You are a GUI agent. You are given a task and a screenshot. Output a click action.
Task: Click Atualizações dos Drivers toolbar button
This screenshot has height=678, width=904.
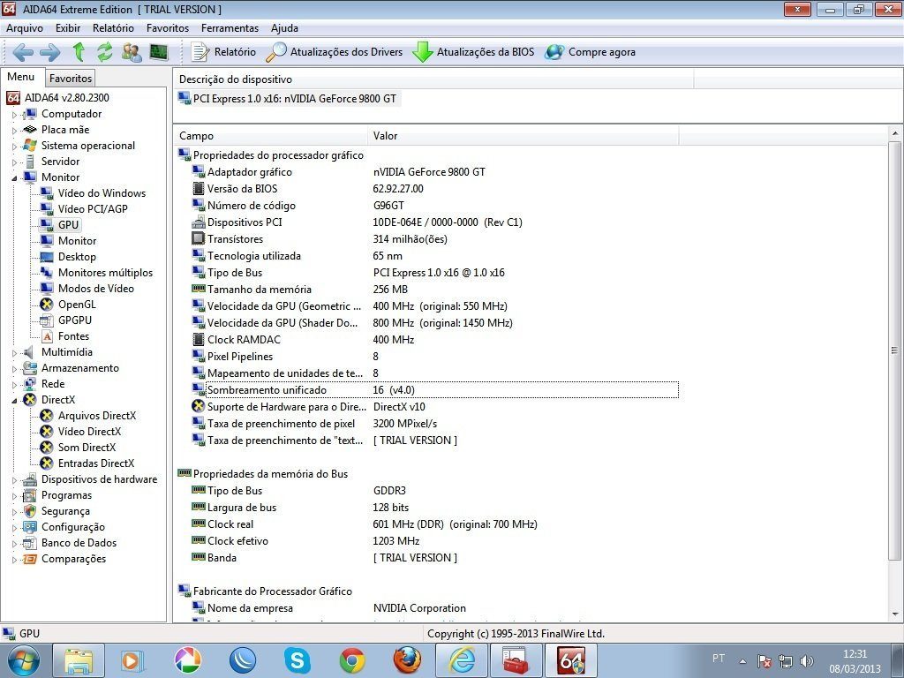[335, 52]
